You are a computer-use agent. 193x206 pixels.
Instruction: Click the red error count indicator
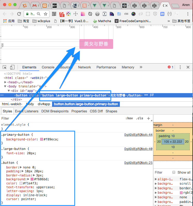point(171,67)
